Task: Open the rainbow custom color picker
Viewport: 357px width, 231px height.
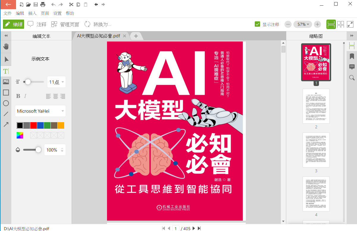Action: (20, 135)
